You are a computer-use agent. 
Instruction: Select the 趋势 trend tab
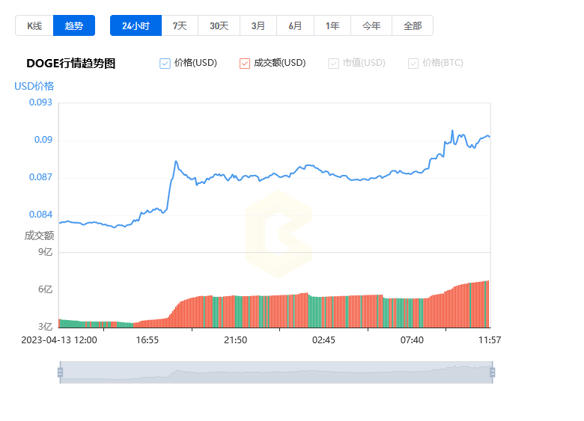[74, 26]
